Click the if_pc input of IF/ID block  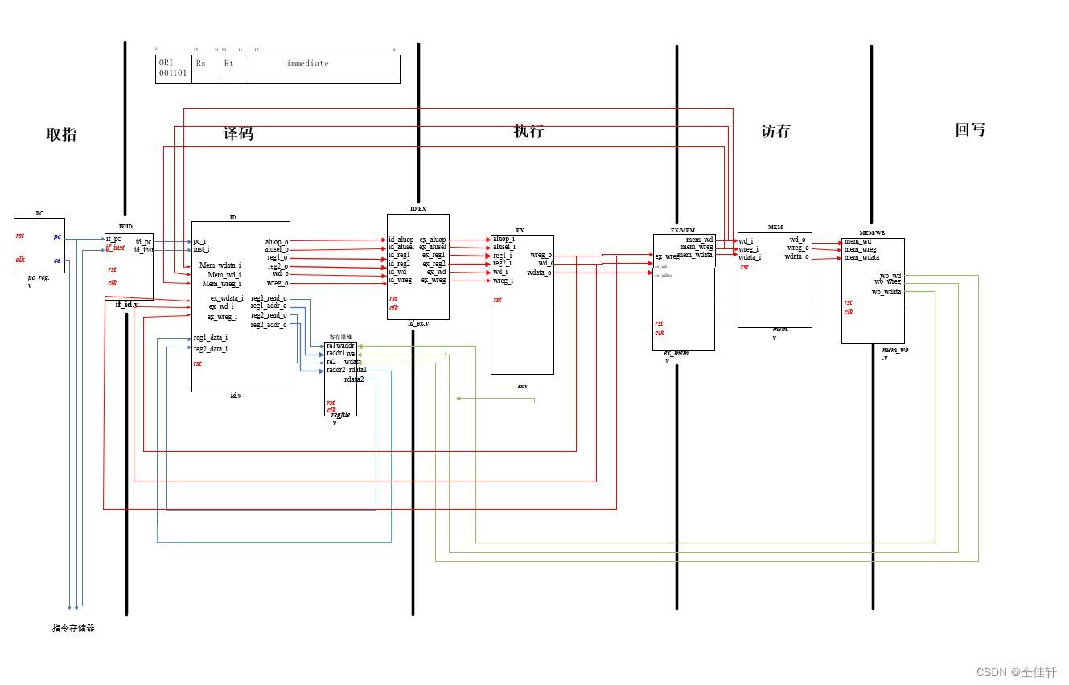click(x=113, y=239)
